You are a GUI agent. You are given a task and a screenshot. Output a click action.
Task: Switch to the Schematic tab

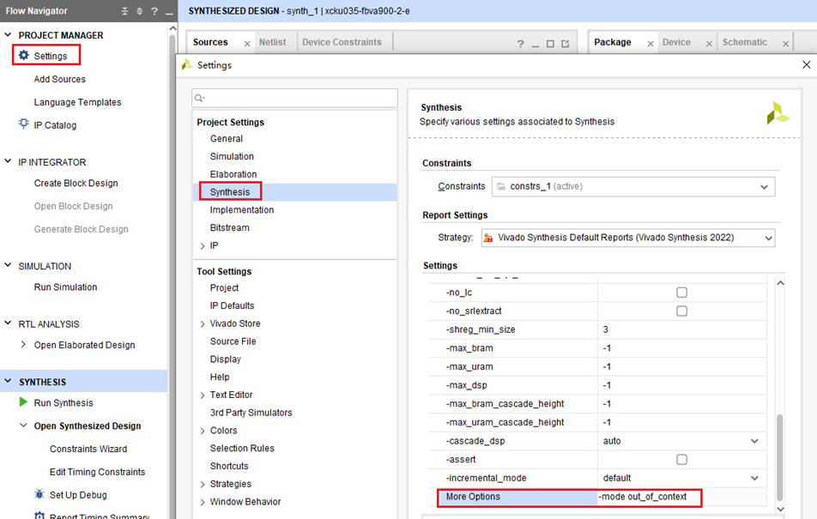point(744,42)
